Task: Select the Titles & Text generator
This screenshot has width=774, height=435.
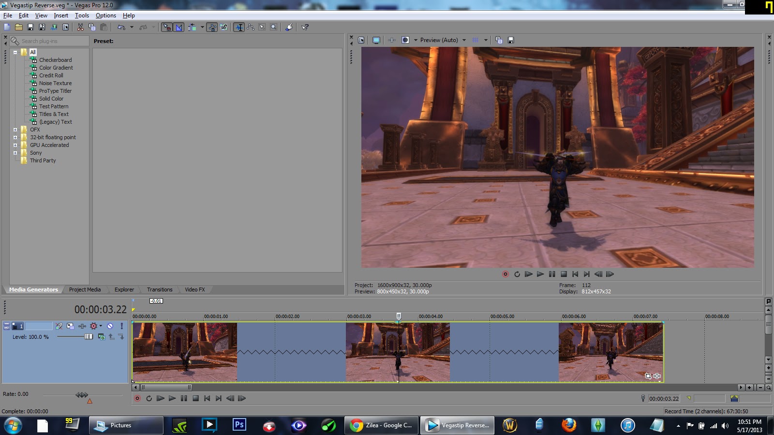Action: coord(54,114)
